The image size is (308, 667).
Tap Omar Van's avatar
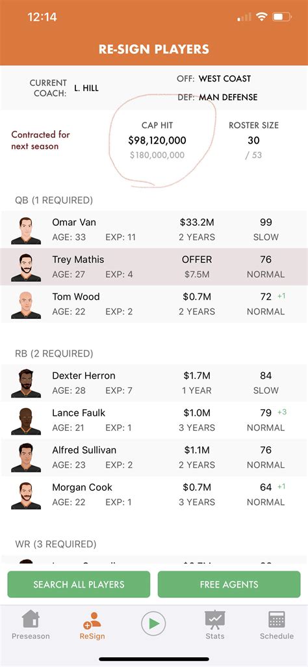26,230
